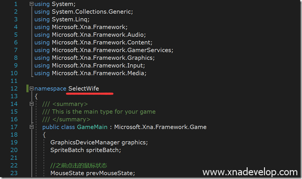Click the Chinese comment on line 22
302x179 pixels.
tap(79, 165)
